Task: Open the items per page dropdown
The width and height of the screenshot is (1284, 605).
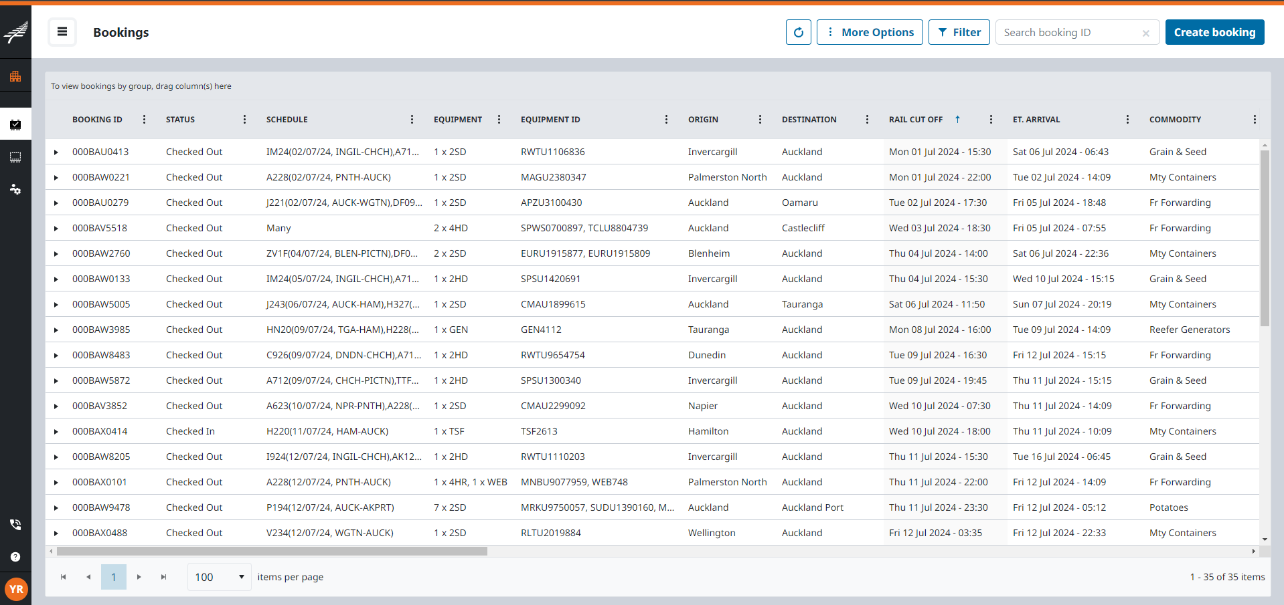Action: click(219, 577)
